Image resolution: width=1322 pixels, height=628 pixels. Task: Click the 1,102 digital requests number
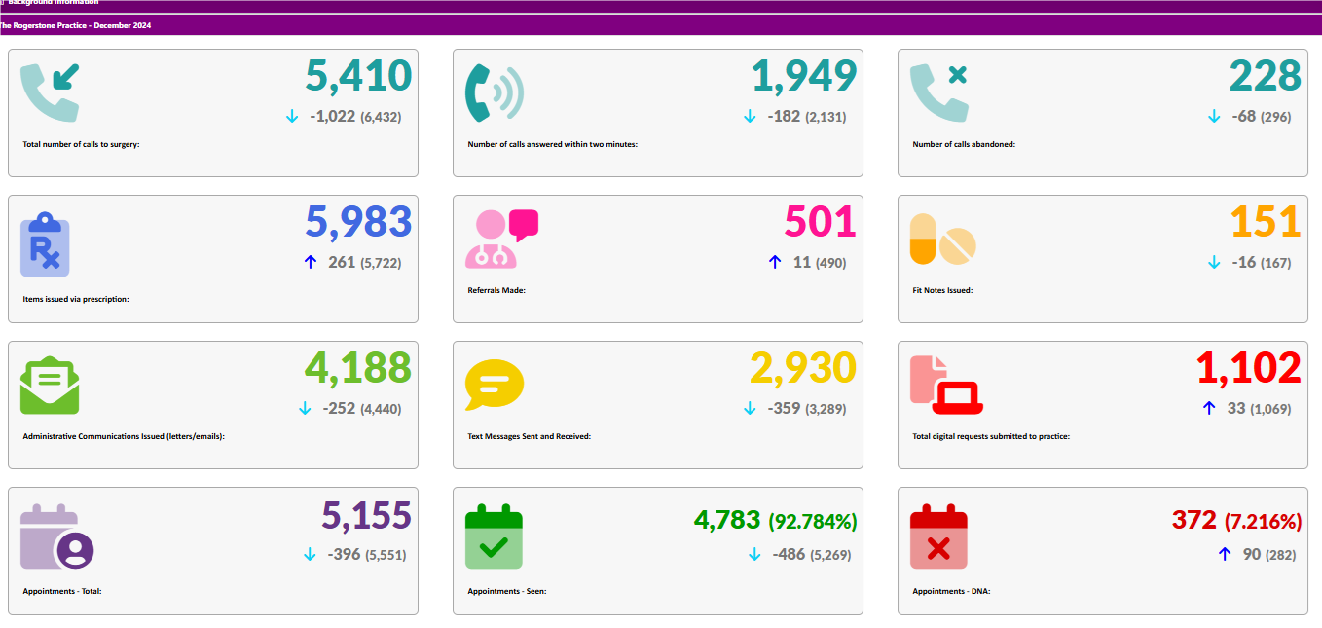pos(1248,368)
